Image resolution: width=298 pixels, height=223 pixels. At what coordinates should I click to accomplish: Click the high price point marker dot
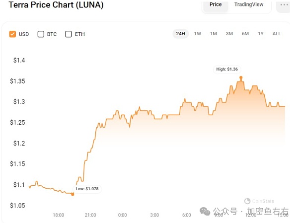[241, 77]
